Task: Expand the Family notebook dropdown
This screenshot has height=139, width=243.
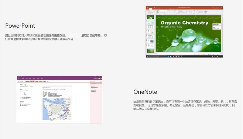Action: [24, 81]
